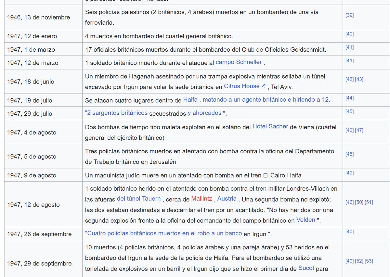This screenshot has width=390, height=277.
Task: Select the date '1947, 29 de julio'
Action: pos(30,114)
